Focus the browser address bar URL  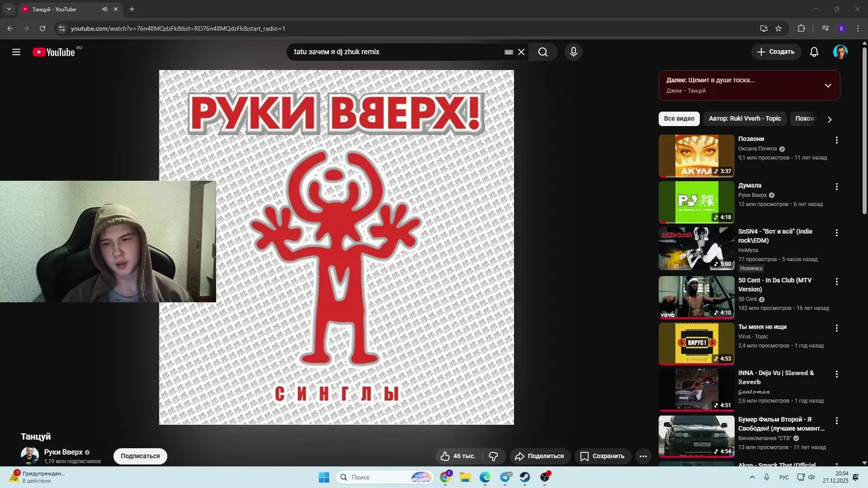tap(178, 28)
